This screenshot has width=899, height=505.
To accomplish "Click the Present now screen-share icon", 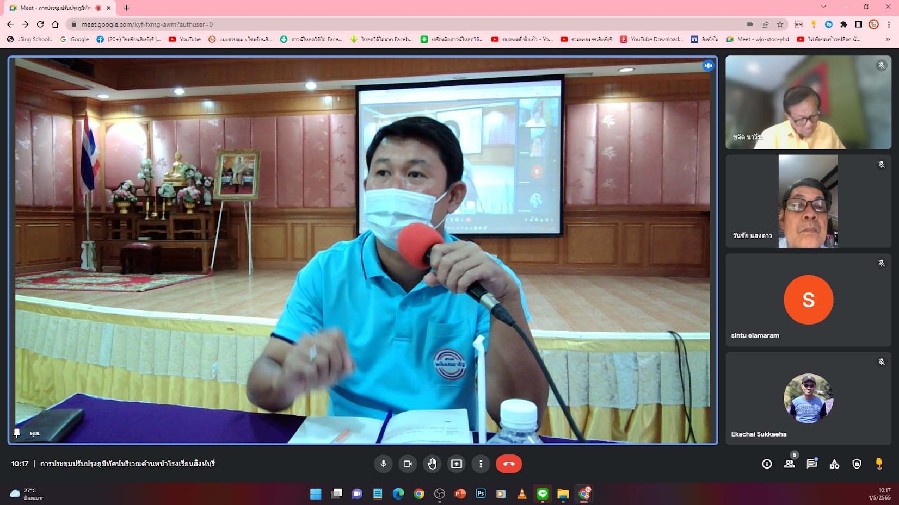I will (457, 464).
